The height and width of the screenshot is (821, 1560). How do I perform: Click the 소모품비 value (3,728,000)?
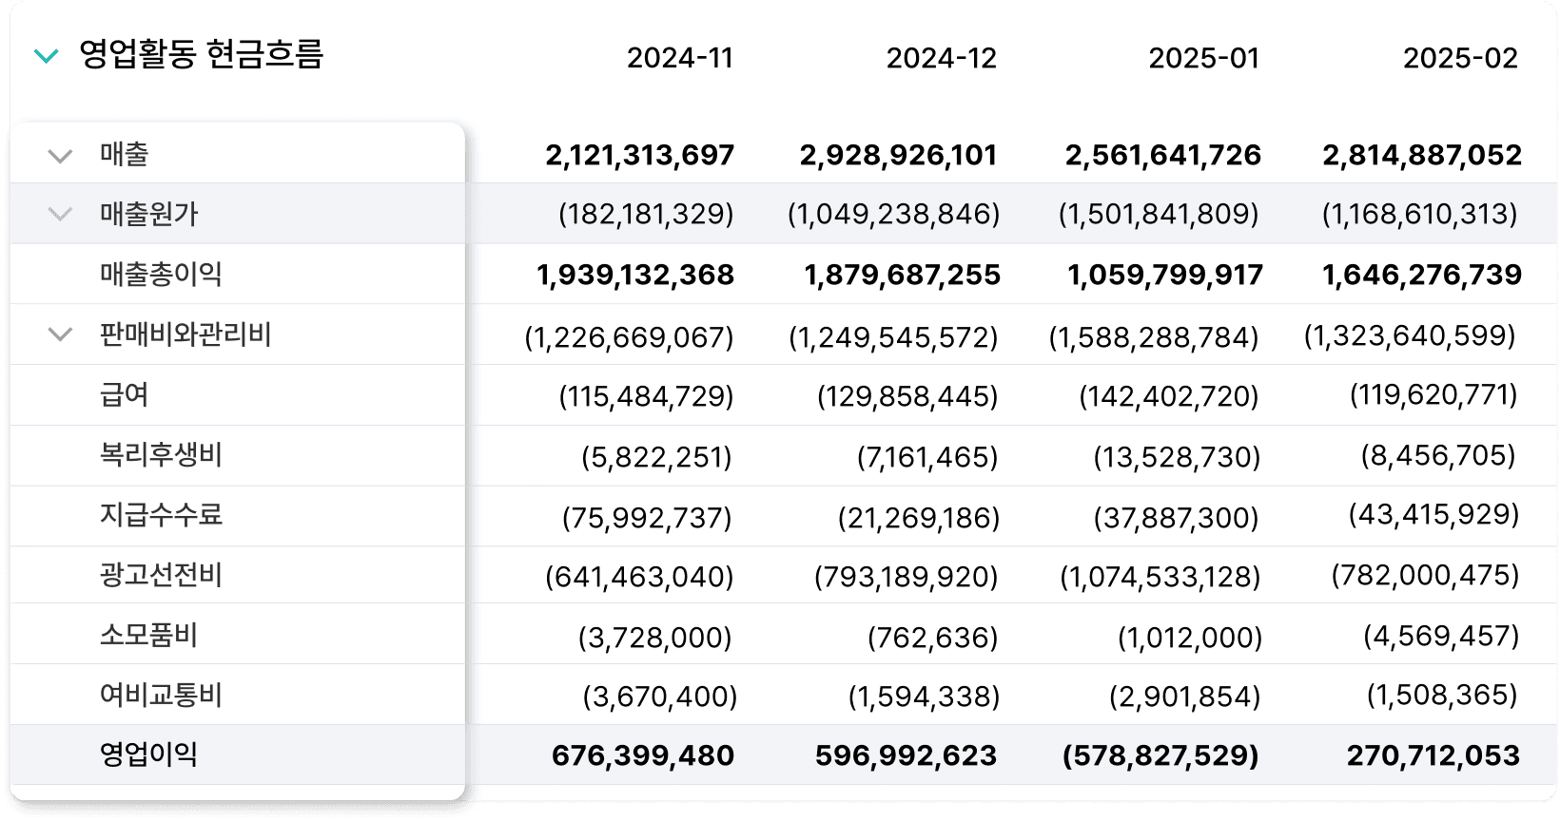click(654, 638)
